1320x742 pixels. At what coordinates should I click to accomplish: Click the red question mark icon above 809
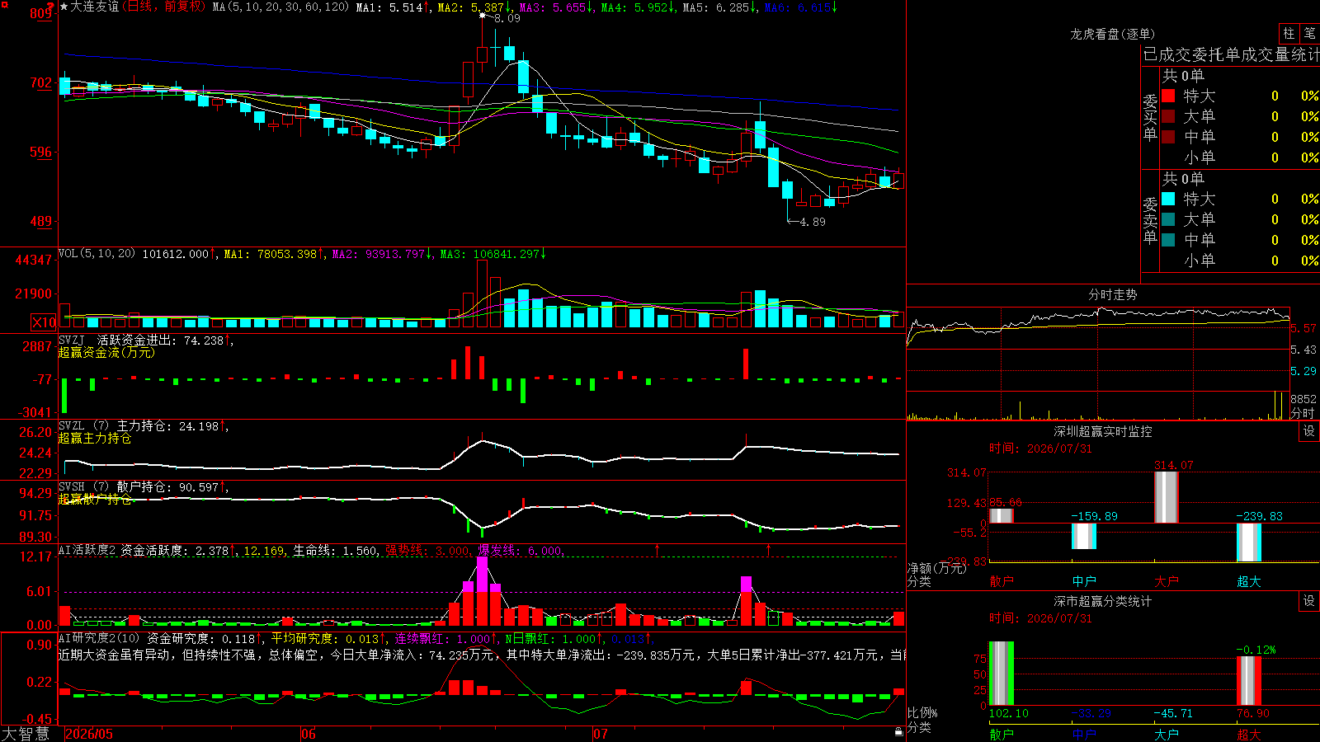point(50,6)
